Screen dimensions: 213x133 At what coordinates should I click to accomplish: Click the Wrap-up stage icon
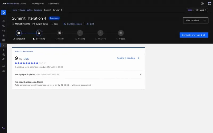pyautogui.click(x=100, y=33)
